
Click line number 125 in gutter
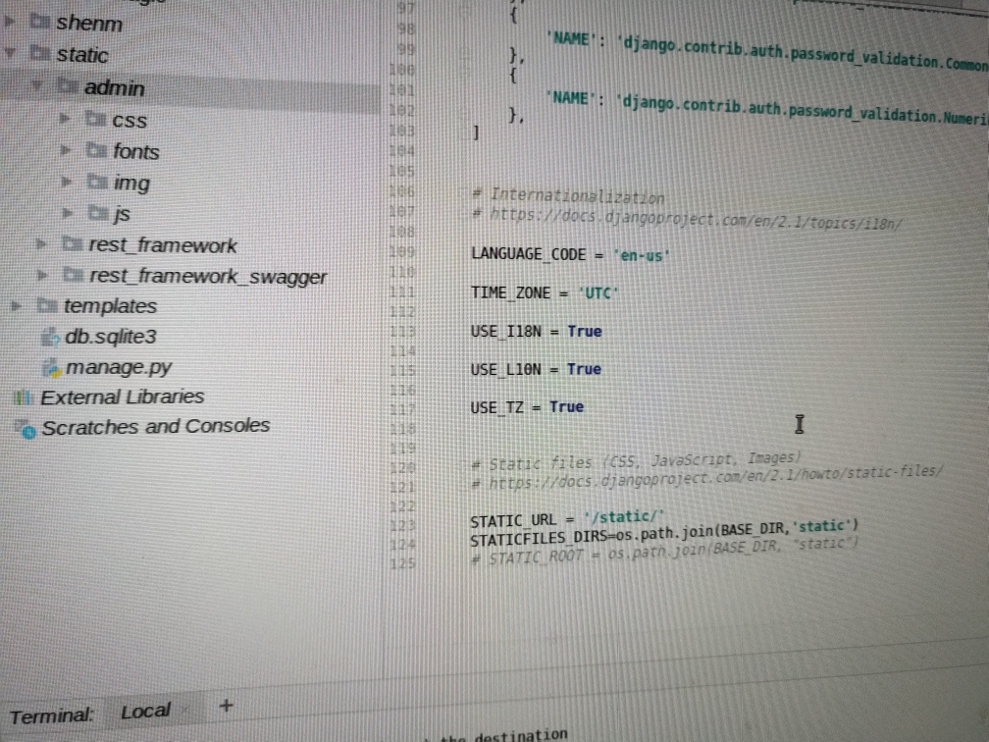coord(402,562)
